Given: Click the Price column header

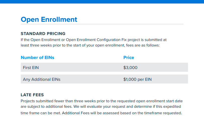Looking at the screenshot, I should 129,57.
